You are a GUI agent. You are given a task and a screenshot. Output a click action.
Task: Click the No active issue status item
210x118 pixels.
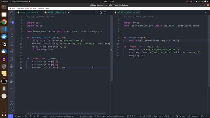tap(85, 116)
